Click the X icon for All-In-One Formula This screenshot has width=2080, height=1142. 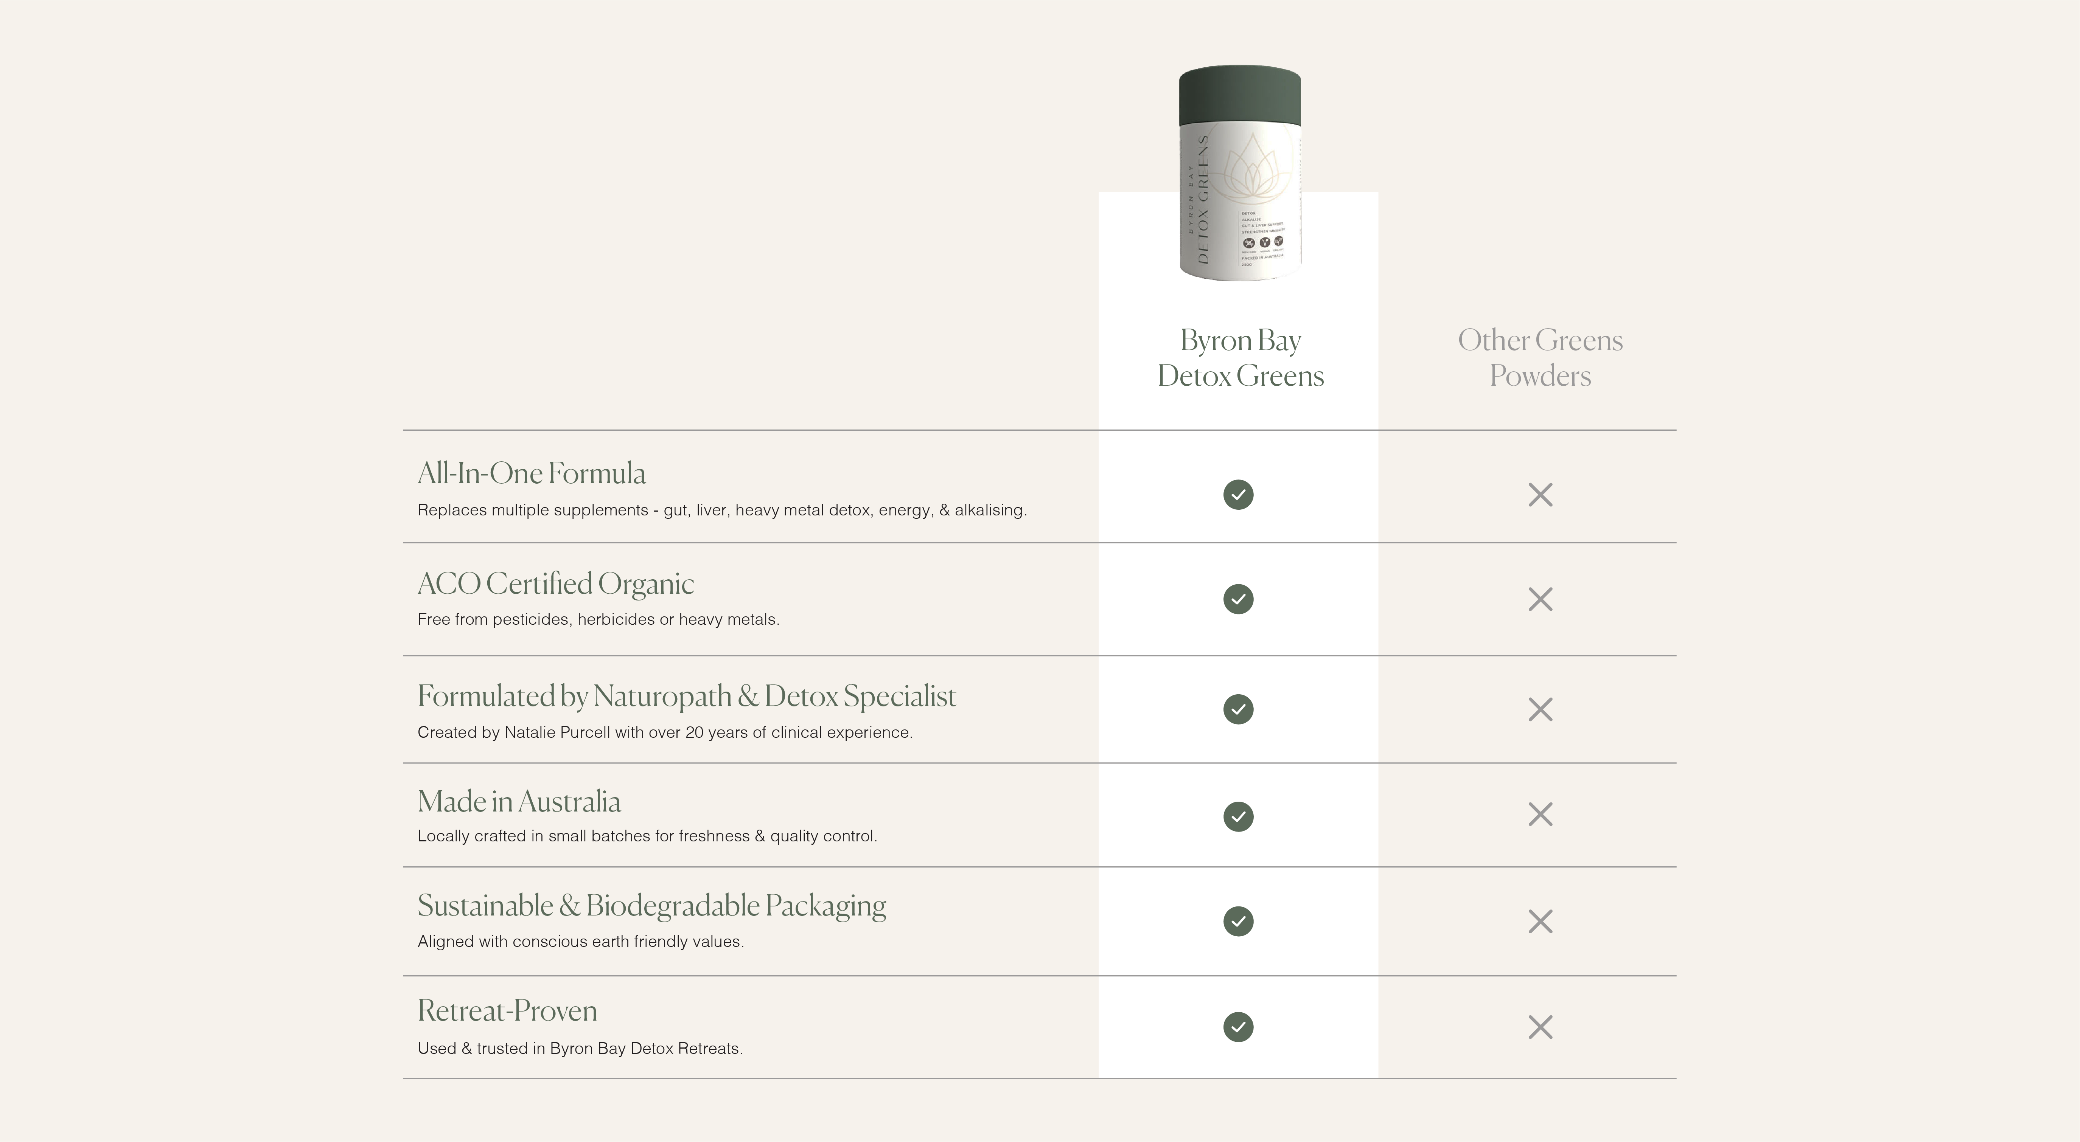[x=1540, y=495]
